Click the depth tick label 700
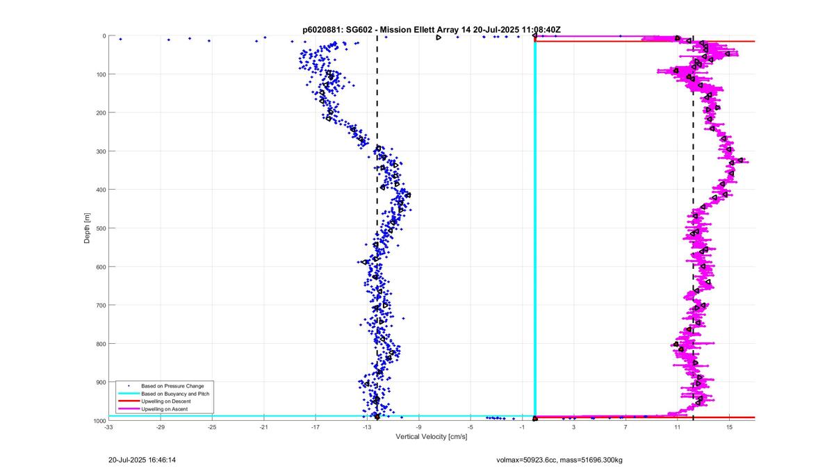This screenshot has width=834, height=473. tap(101, 305)
